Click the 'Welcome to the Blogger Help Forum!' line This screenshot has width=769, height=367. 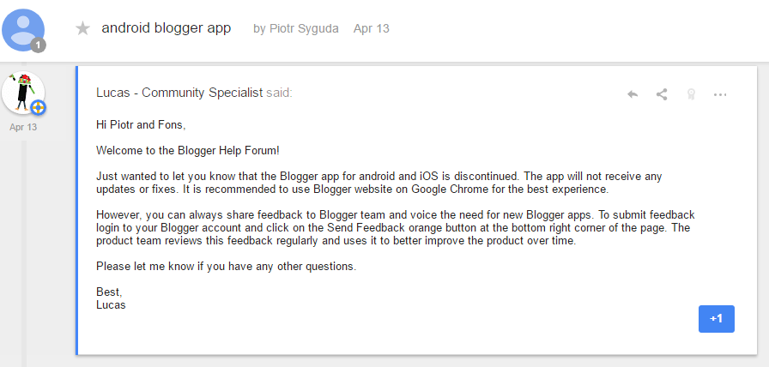pyautogui.click(x=188, y=150)
